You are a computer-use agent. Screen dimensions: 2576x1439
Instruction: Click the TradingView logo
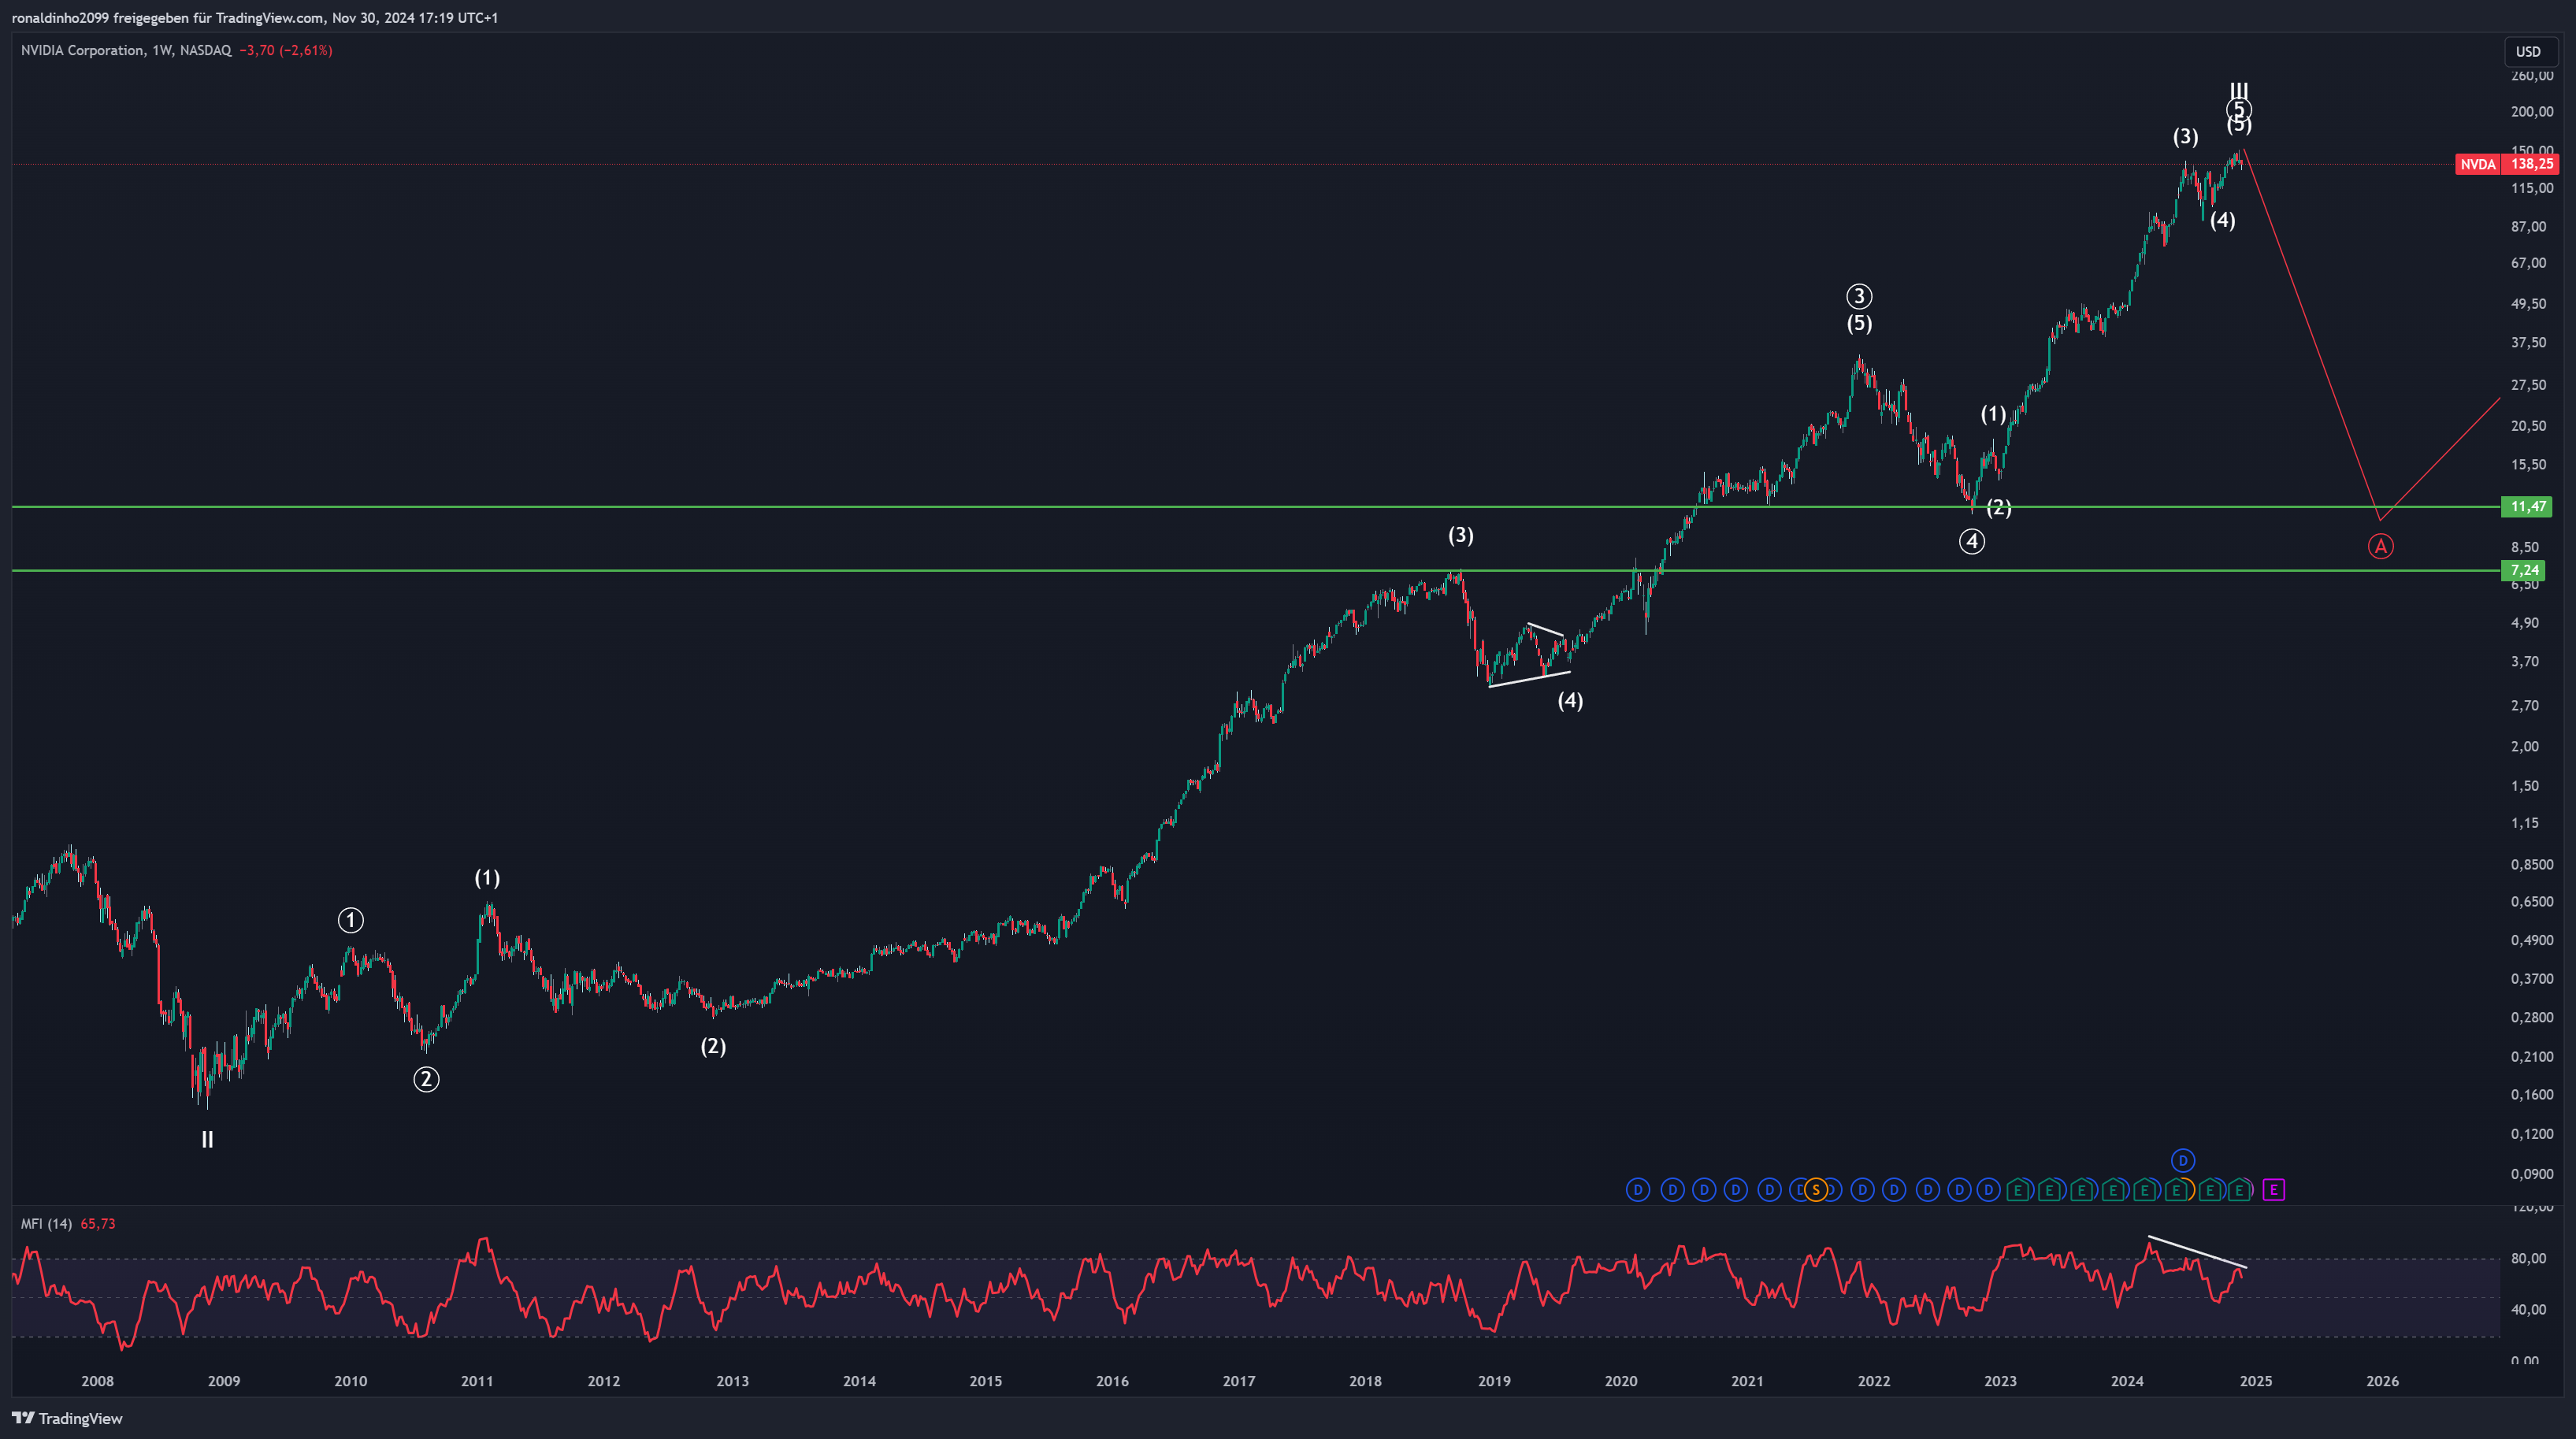[x=67, y=1418]
